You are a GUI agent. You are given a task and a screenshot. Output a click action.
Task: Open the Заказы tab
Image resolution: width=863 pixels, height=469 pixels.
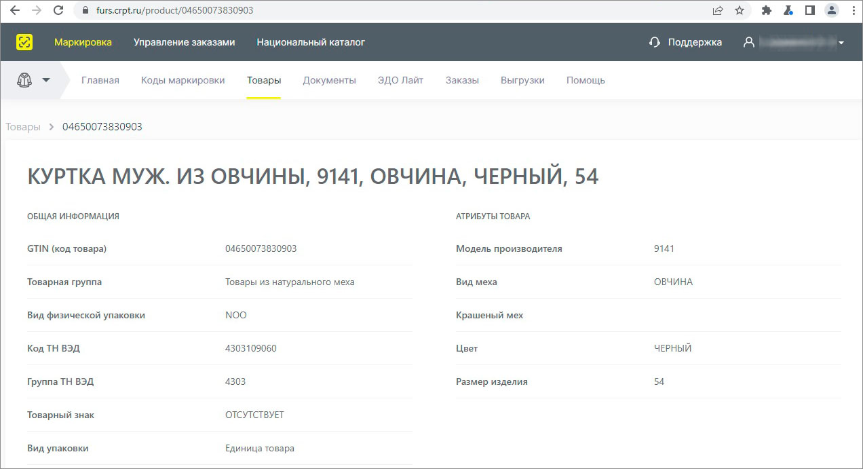[462, 80]
